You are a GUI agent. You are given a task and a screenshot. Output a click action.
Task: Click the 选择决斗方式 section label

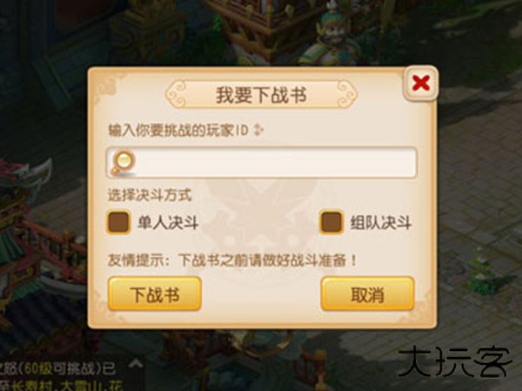click(150, 195)
